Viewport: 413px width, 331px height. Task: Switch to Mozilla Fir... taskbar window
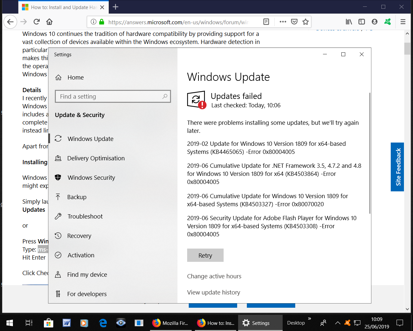170,323
